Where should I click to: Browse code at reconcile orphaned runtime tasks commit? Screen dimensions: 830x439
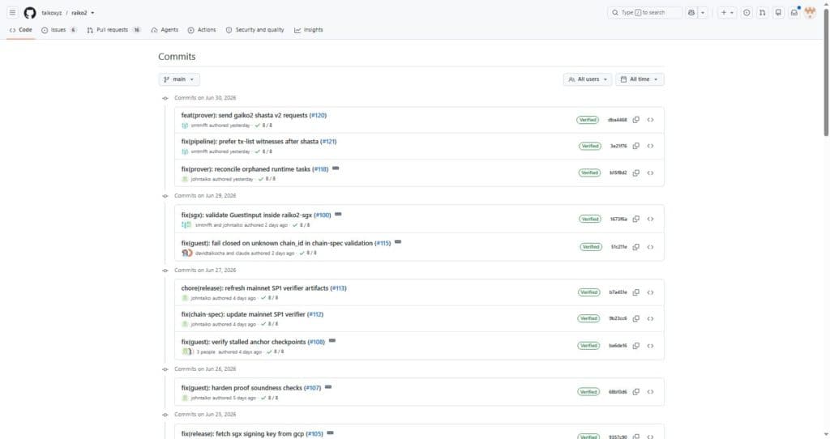click(x=650, y=173)
